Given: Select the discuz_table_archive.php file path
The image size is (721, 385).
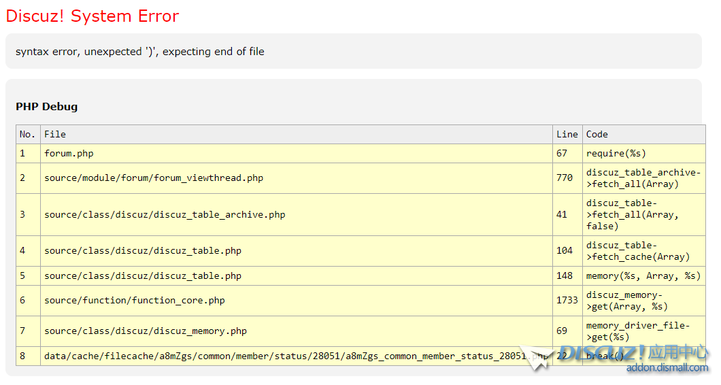Looking at the screenshot, I should point(165,215).
